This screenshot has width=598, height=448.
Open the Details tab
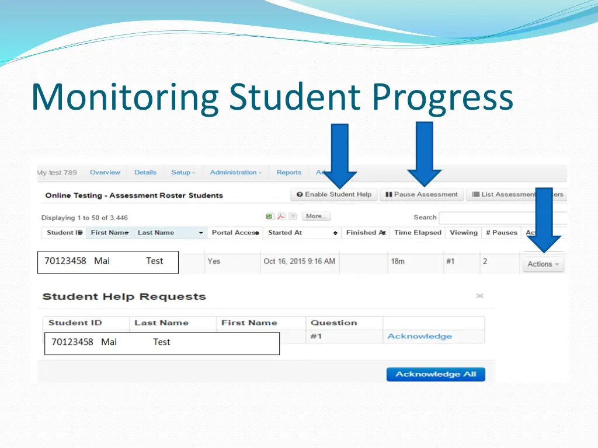(145, 172)
